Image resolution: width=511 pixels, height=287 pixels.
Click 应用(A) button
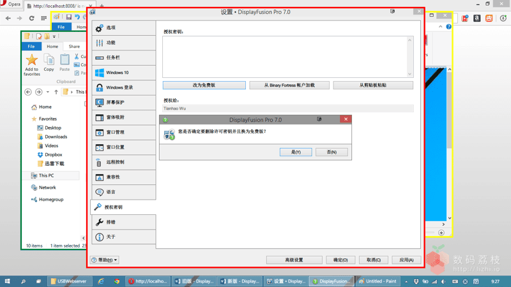click(x=406, y=260)
